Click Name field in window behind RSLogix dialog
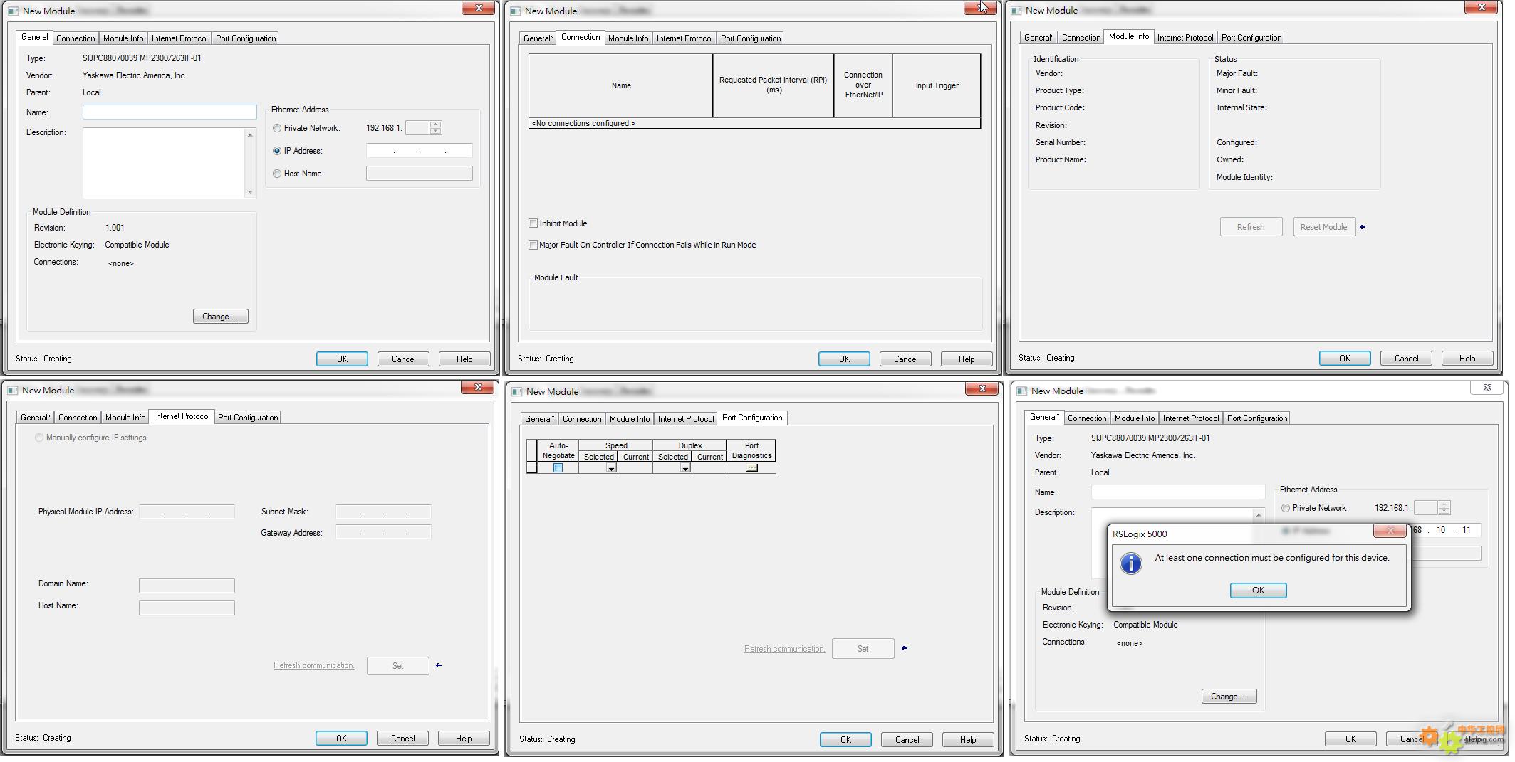 pyautogui.click(x=1178, y=492)
